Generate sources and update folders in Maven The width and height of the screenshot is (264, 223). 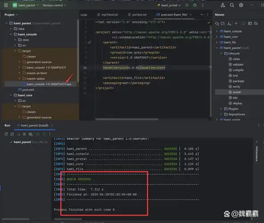click(x=223, y=24)
